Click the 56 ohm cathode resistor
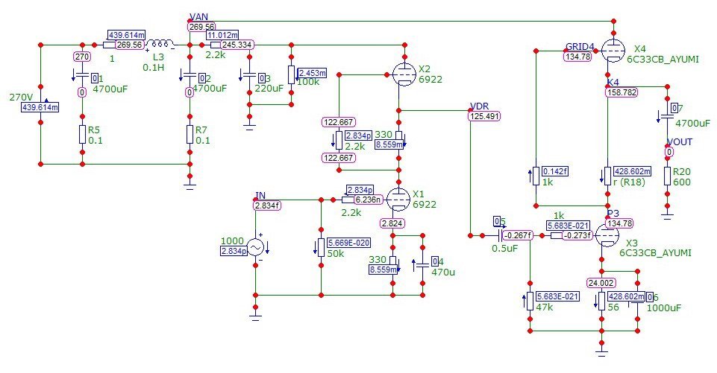Viewport: 717px width, 373px height. 601,300
